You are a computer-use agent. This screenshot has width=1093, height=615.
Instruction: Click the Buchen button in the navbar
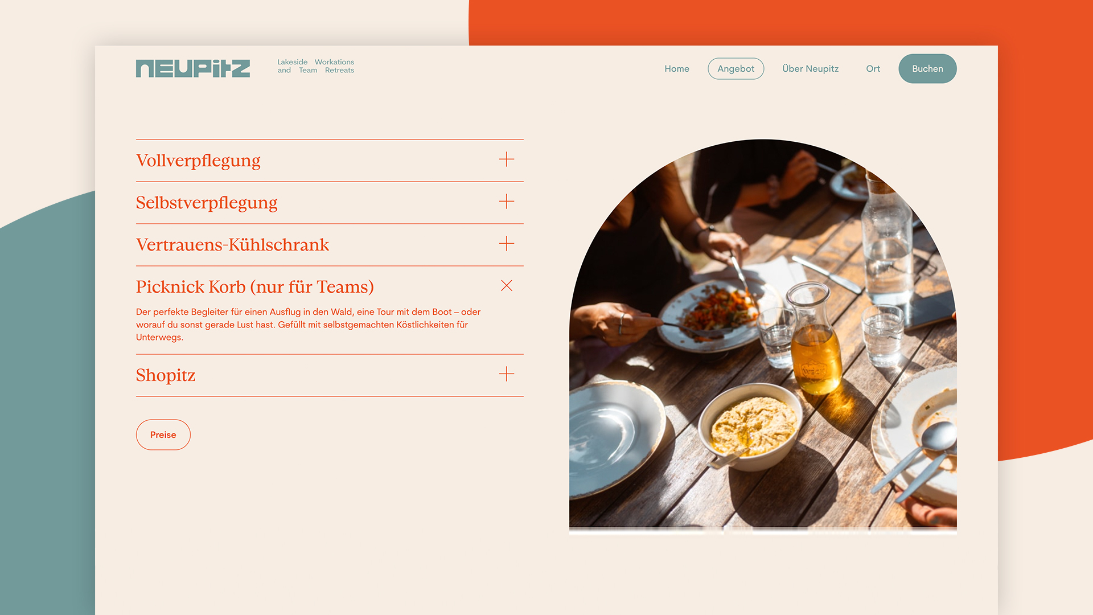click(927, 68)
